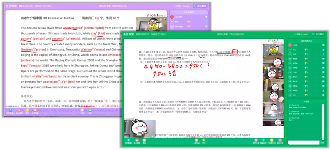Click the camera icon in green window toolbar
331x150 pixels.
[128, 140]
